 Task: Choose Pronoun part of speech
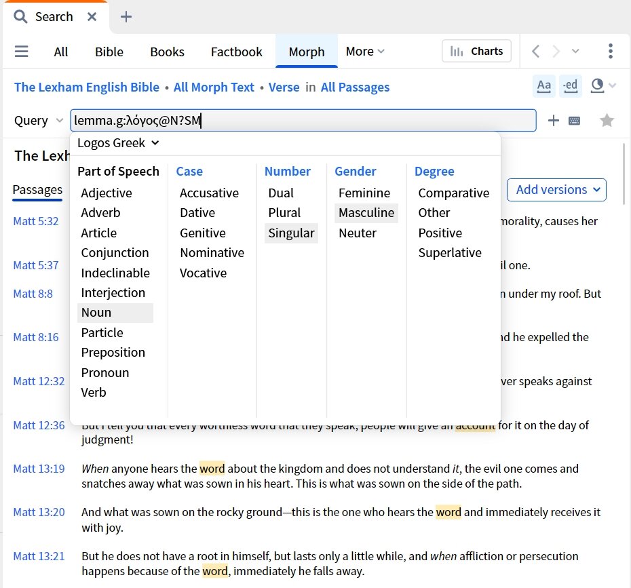click(104, 372)
